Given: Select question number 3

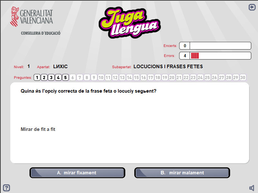Looking at the screenshot, I should pyautogui.click(x=51, y=78).
